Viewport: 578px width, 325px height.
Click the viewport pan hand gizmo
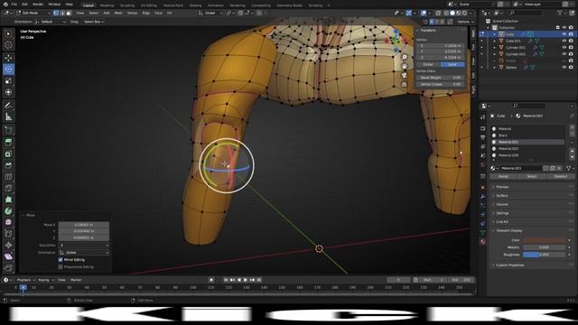405,66
